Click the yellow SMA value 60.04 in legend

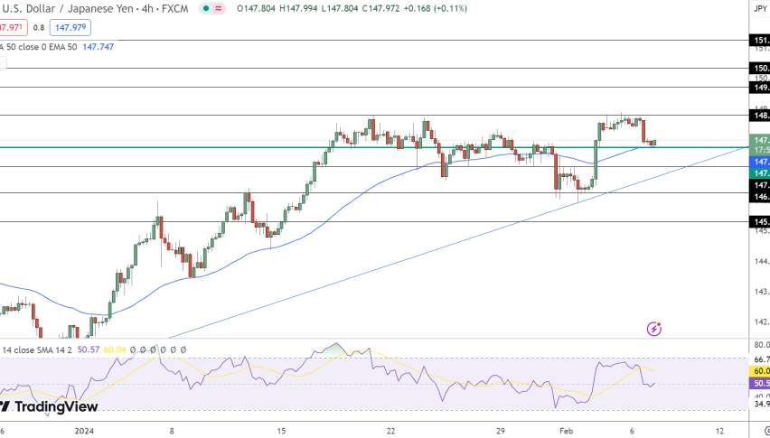tap(115, 349)
